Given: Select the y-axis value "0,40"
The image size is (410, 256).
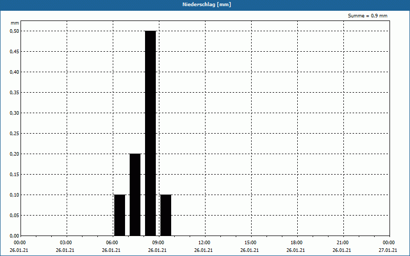Looking at the screenshot, I should (14, 72).
